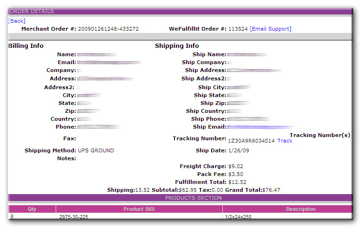
Task: Click the product SKU 2975-30-225
Action: [74, 217]
